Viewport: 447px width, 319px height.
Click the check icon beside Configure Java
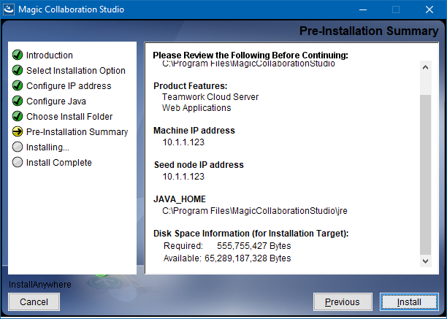tap(18, 101)
